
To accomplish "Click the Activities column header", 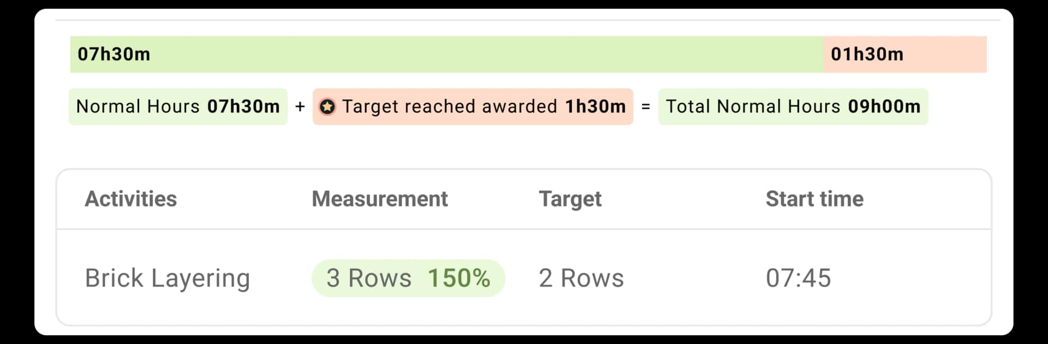I will point(130,199).
